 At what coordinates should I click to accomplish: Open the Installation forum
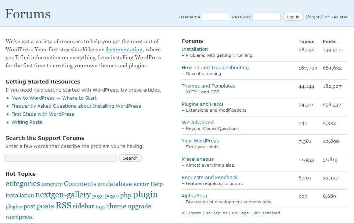pyautogui.click(x=195, y=49)
